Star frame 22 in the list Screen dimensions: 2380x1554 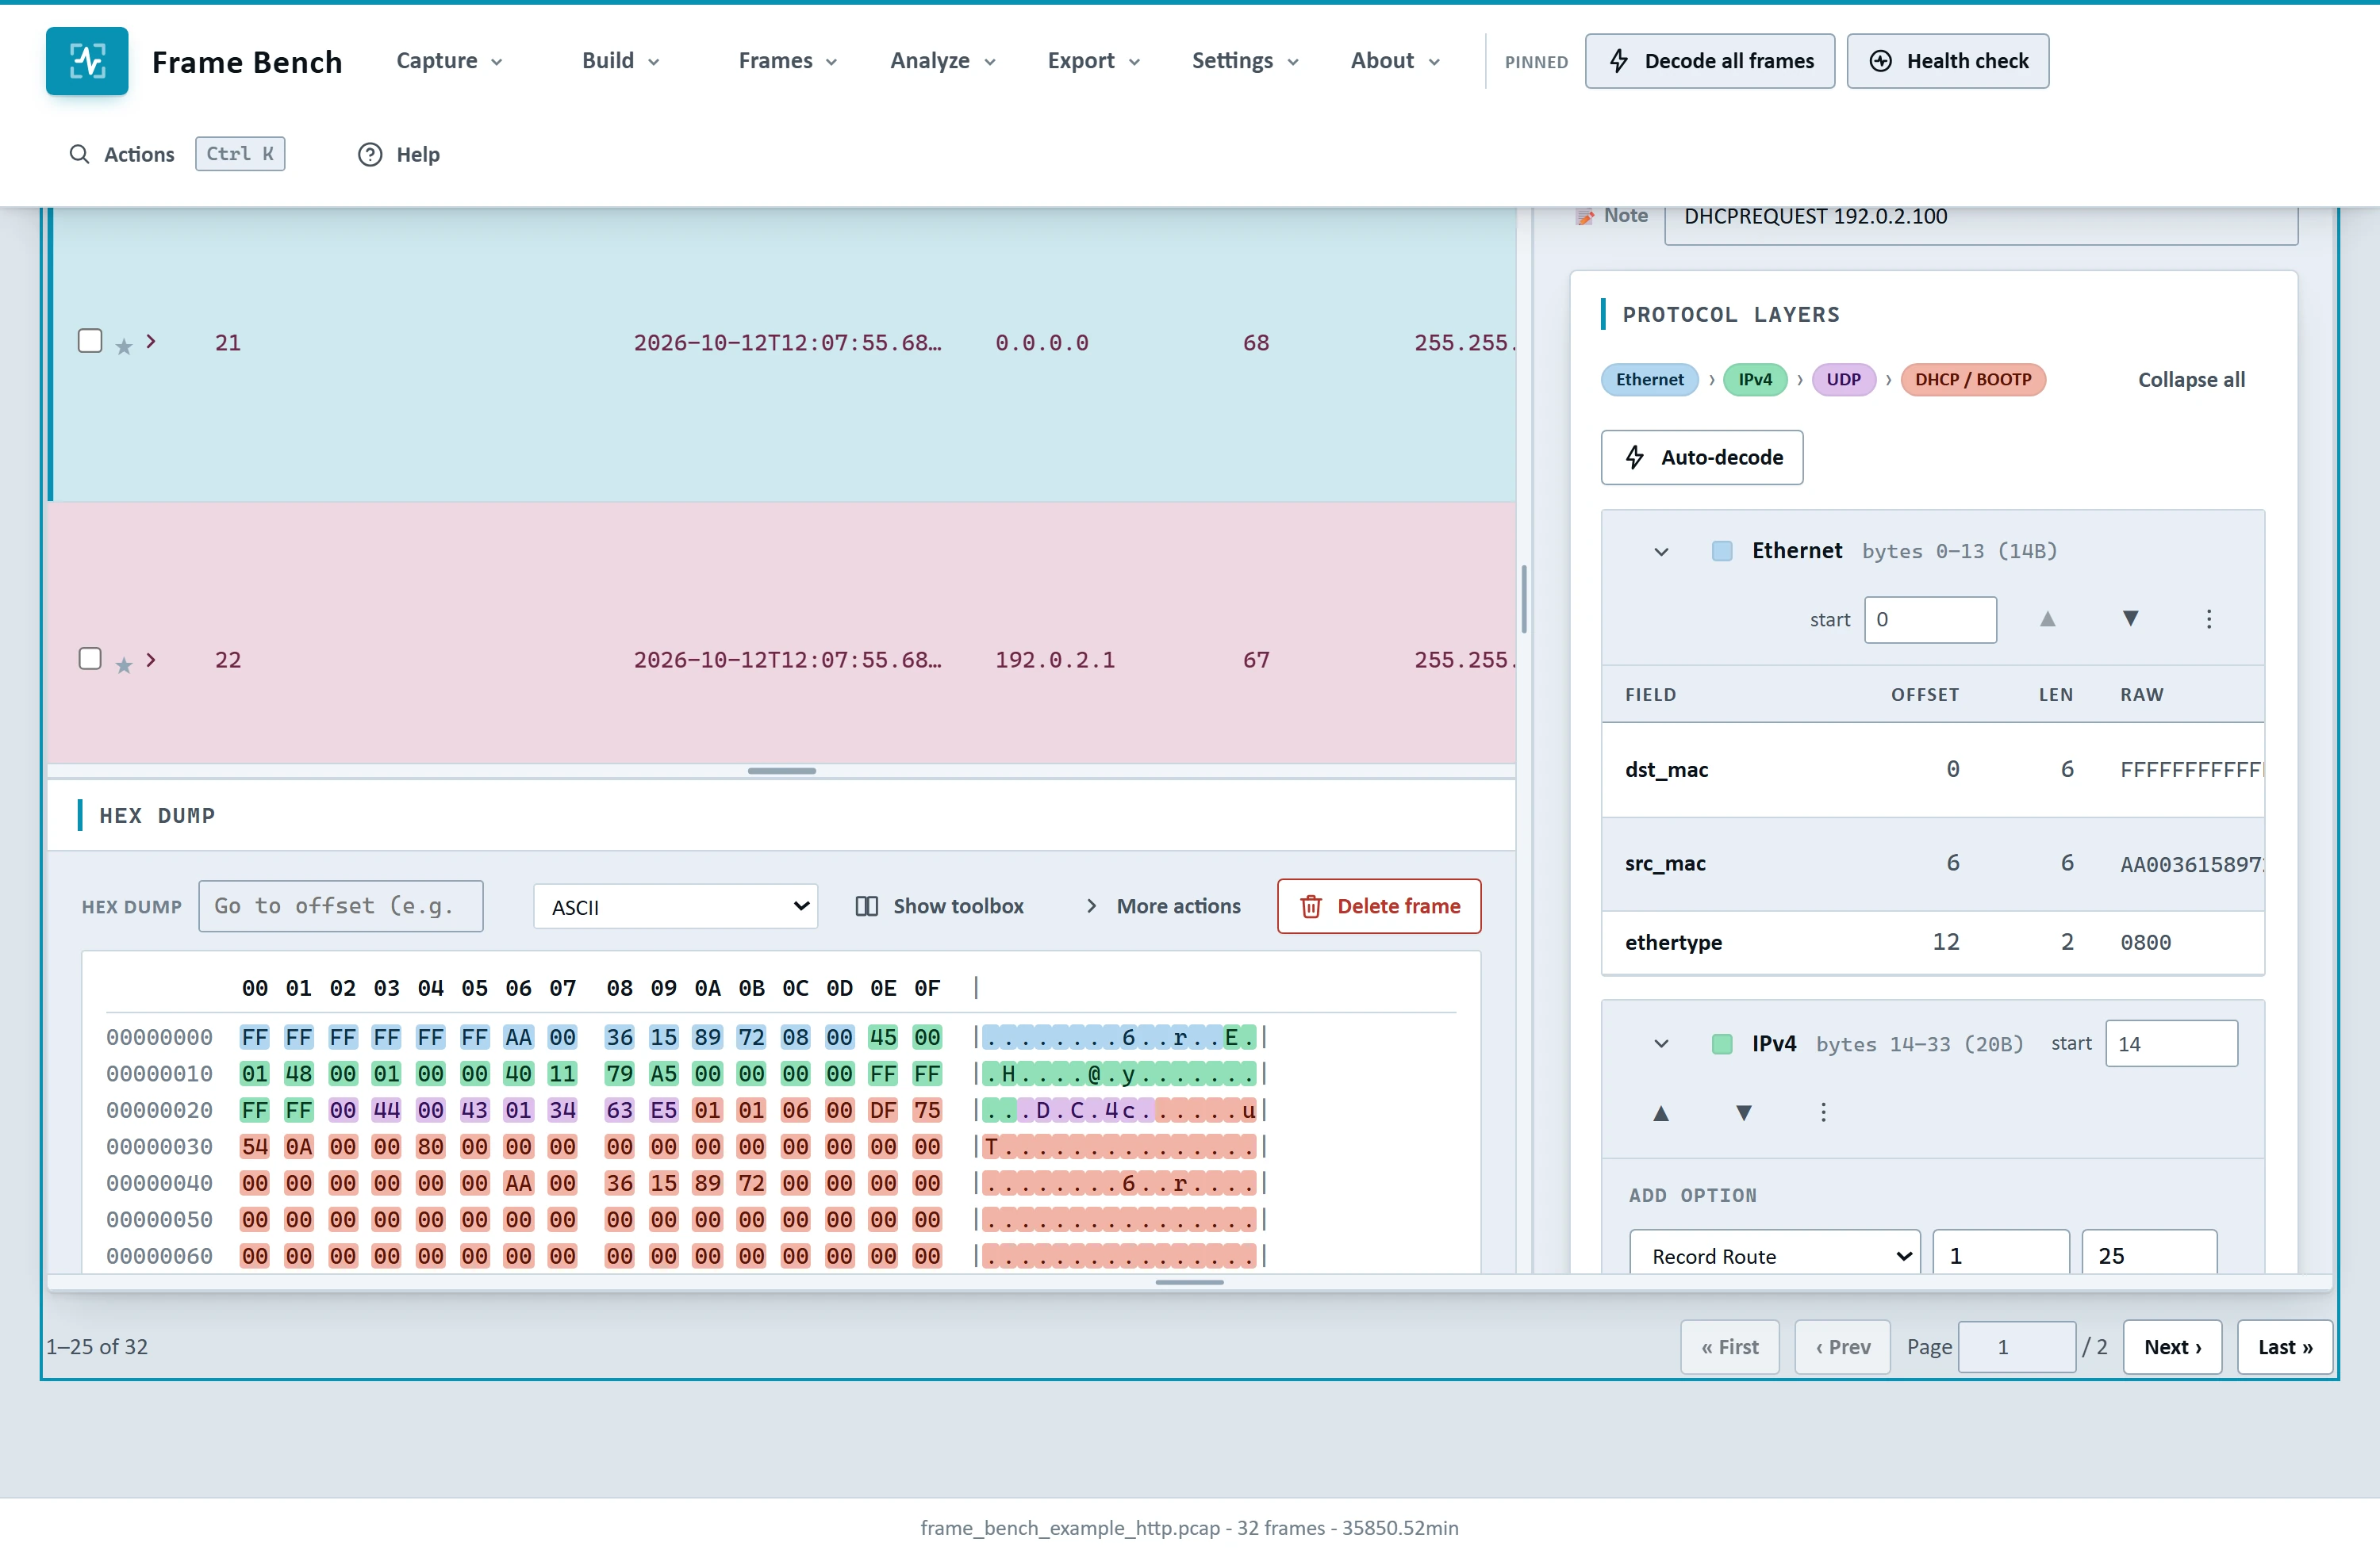tap(124, 664)
